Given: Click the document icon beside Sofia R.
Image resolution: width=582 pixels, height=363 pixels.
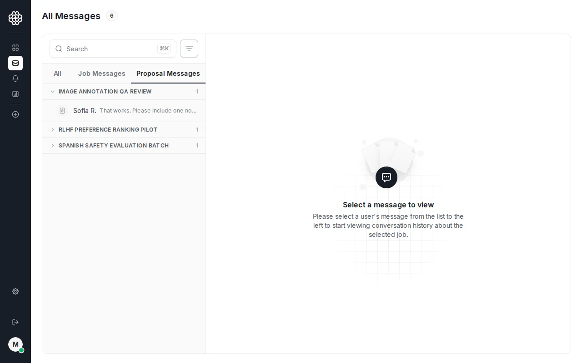Looking at the screenshot, I should coord(62,111).
